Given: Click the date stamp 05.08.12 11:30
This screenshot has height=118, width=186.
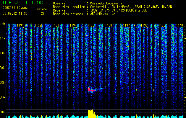Looking at the screenshot, I should pyautogui.click(x=15, y=14).
